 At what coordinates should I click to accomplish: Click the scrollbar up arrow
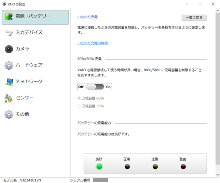(x=218, y=10)
